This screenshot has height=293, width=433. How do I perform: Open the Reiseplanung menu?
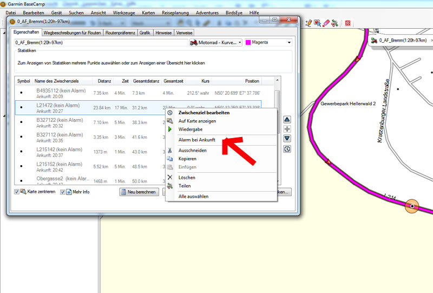point(175,12)
